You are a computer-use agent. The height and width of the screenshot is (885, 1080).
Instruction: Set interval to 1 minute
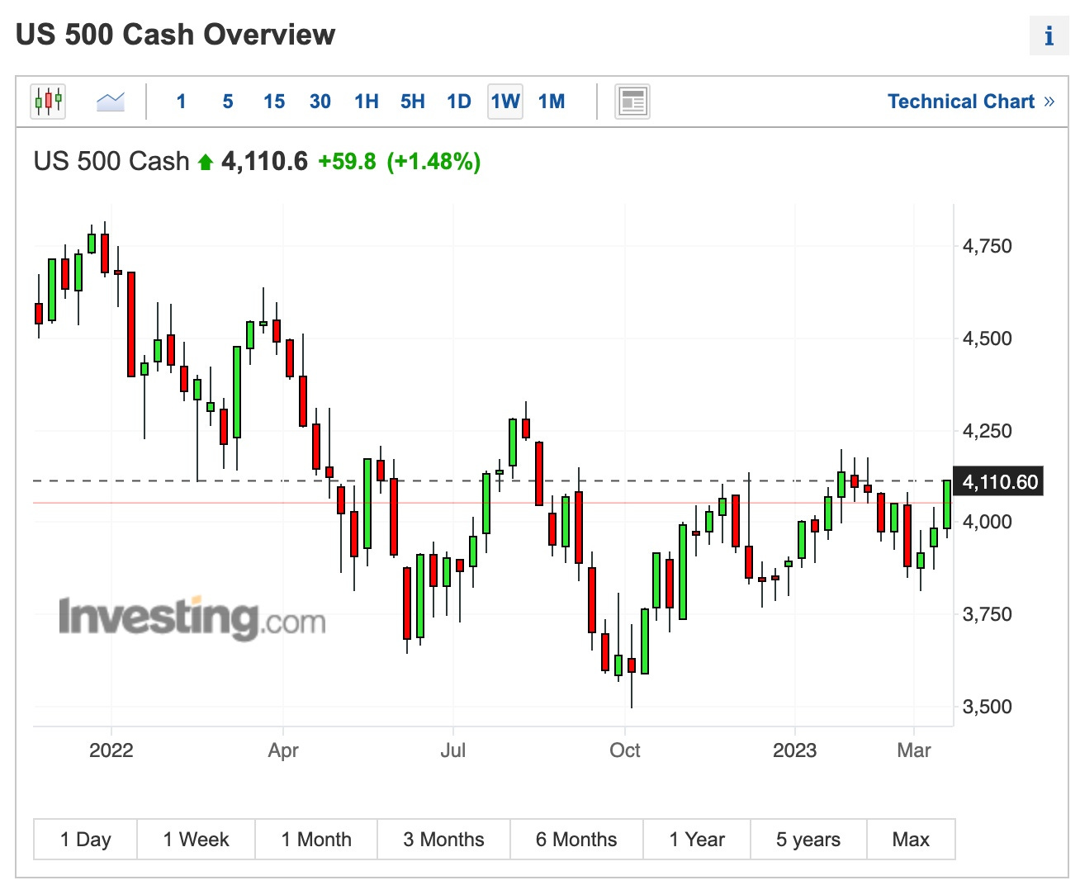pyautogui.click(x=181, y=102)
